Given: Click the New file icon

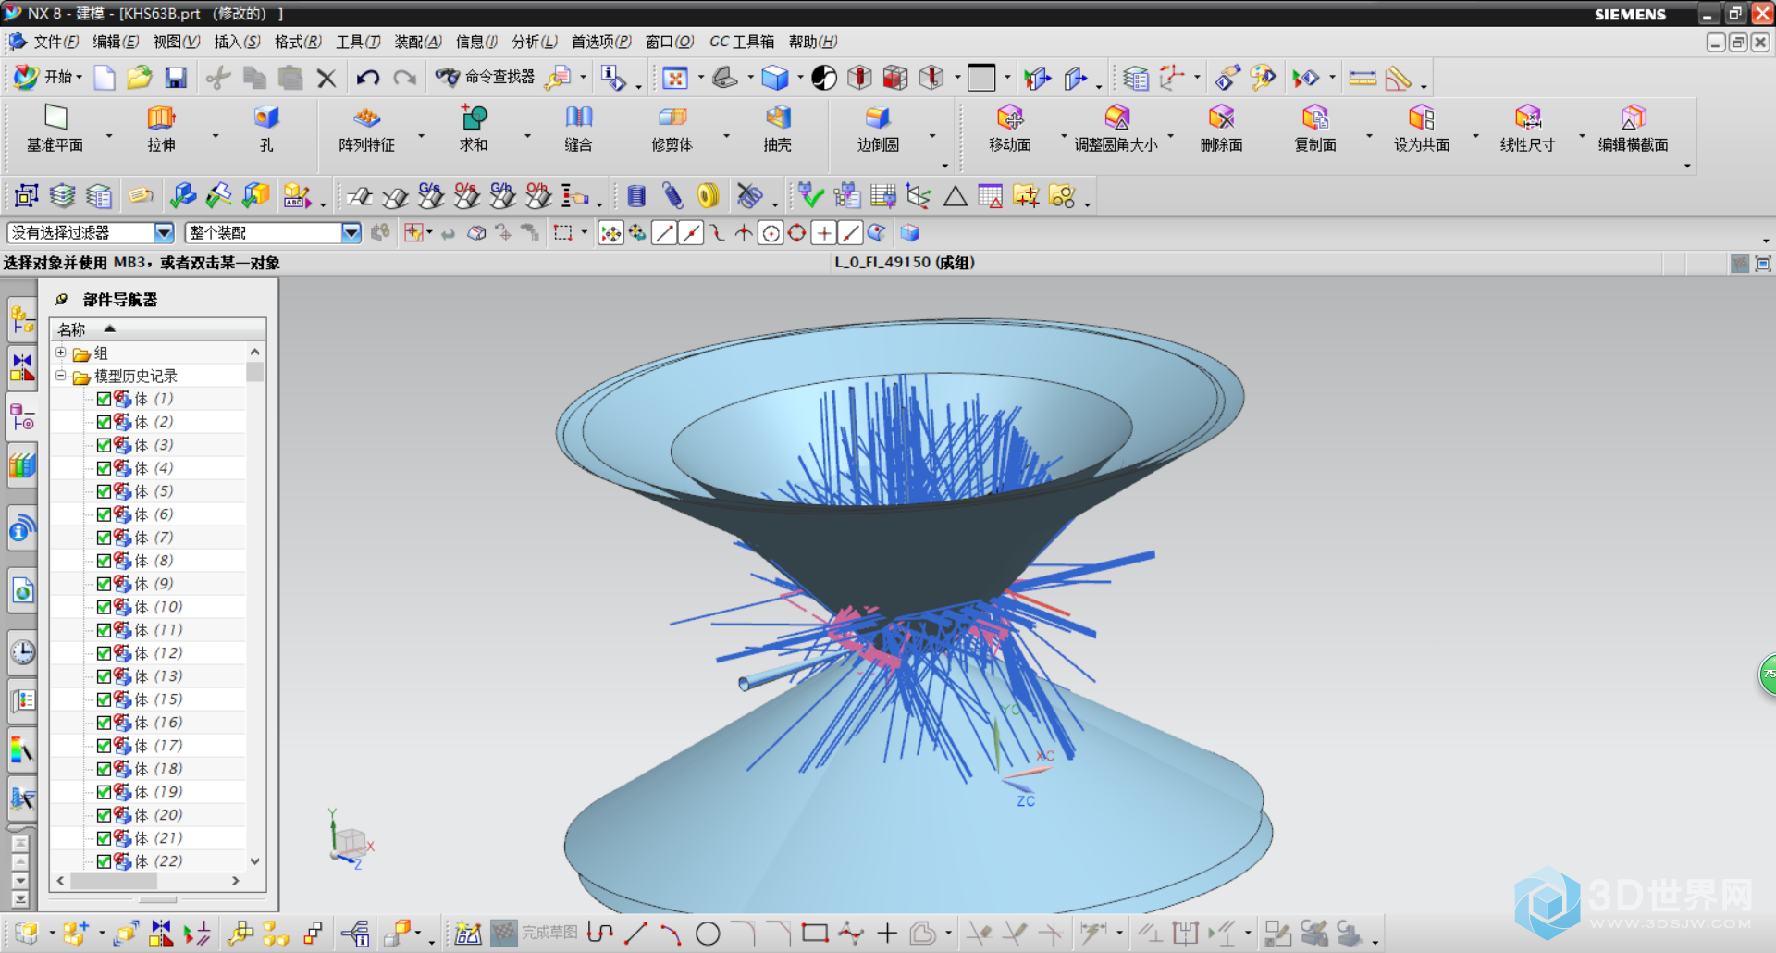Looking at the screenshot, I should 105,78.
